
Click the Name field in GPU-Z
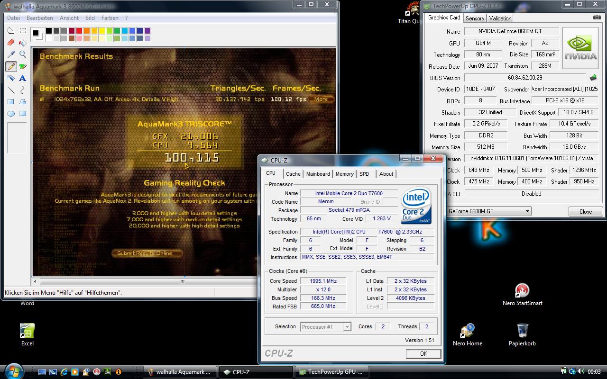point(511,31)
